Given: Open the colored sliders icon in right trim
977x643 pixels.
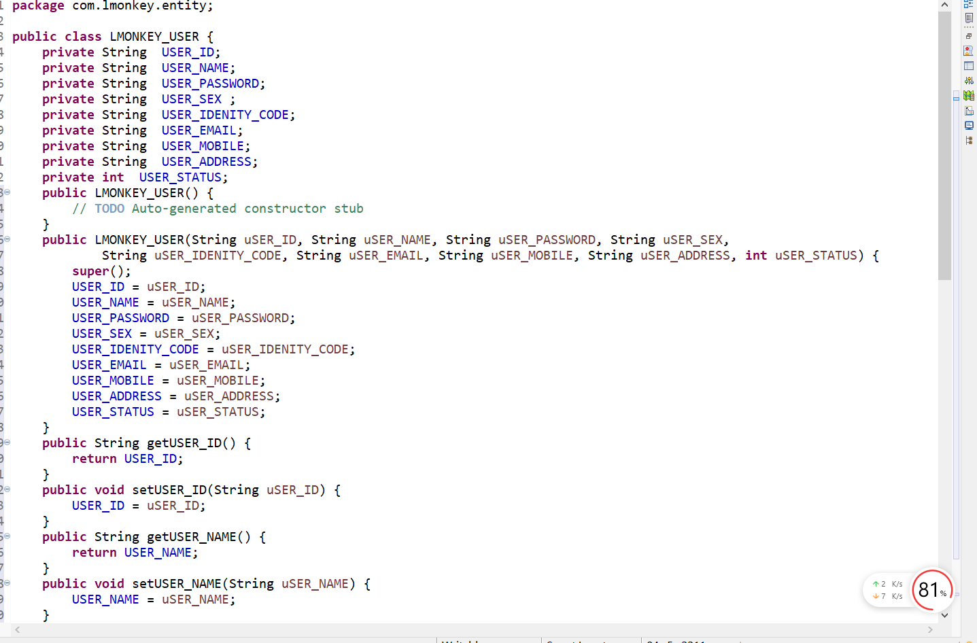Looking at the screenshot, I should coord(969,81).
